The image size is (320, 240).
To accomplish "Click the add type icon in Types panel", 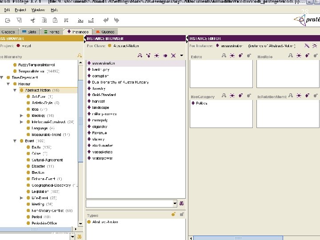I will (x=174, y=214).
